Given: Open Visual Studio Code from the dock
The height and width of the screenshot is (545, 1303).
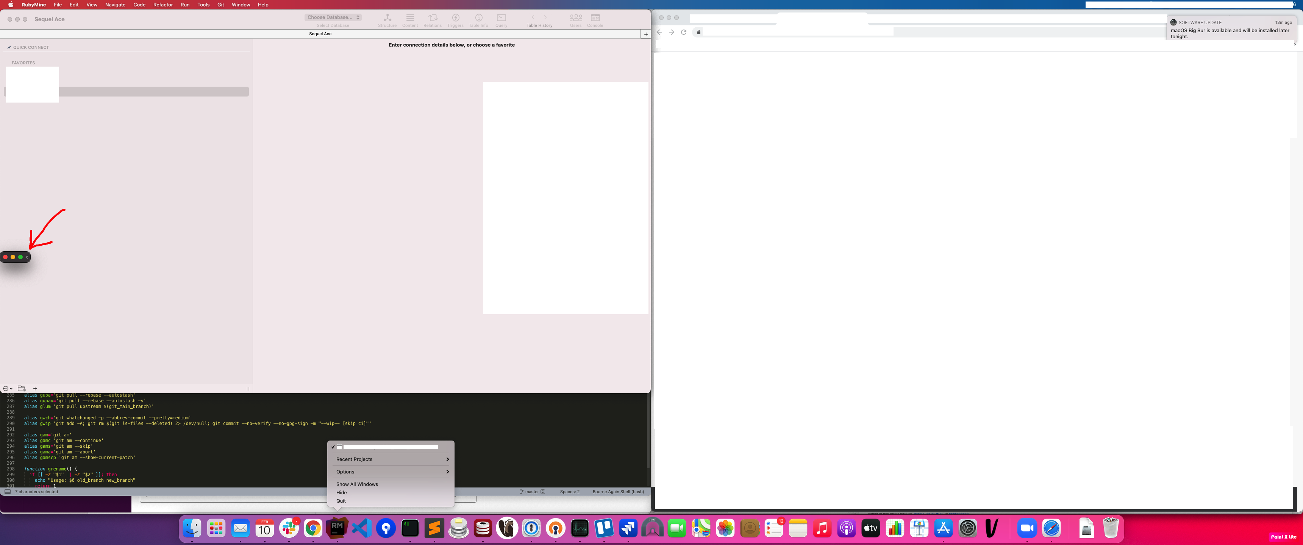Looking at the screenshot, I should click(362, 528).
